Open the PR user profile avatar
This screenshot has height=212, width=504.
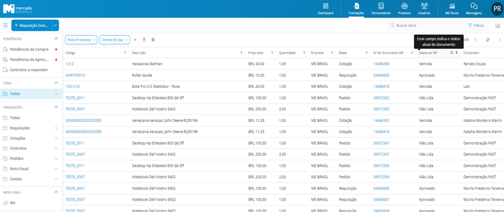(x=497, y=9)
